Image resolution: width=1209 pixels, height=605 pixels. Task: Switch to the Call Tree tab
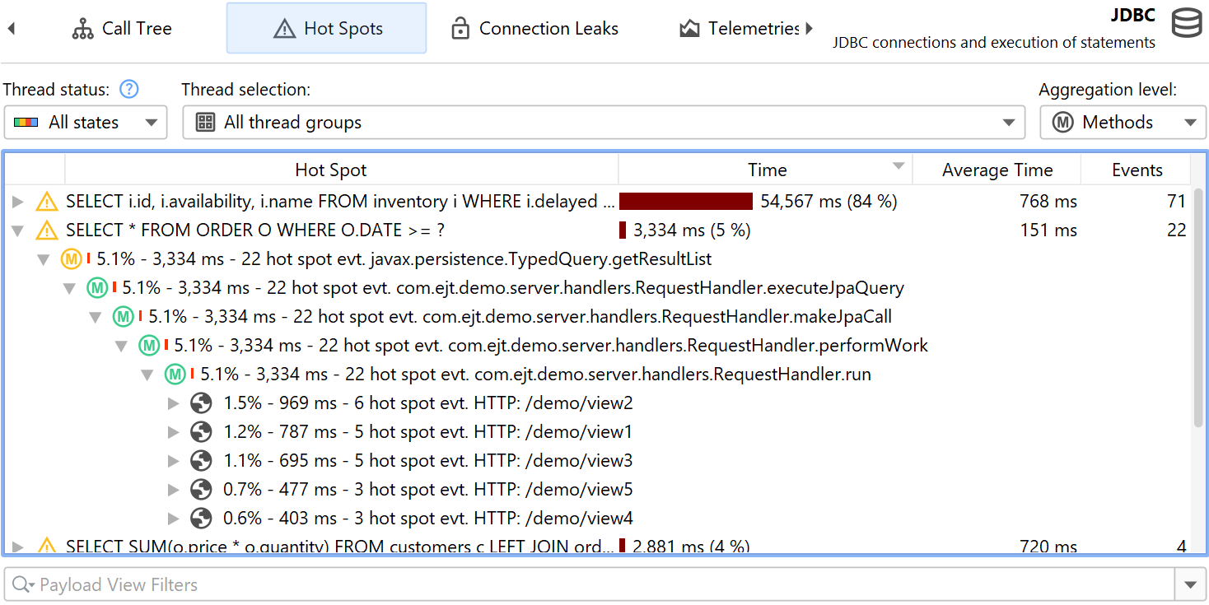pyautogui.click(x=122, y=29)
